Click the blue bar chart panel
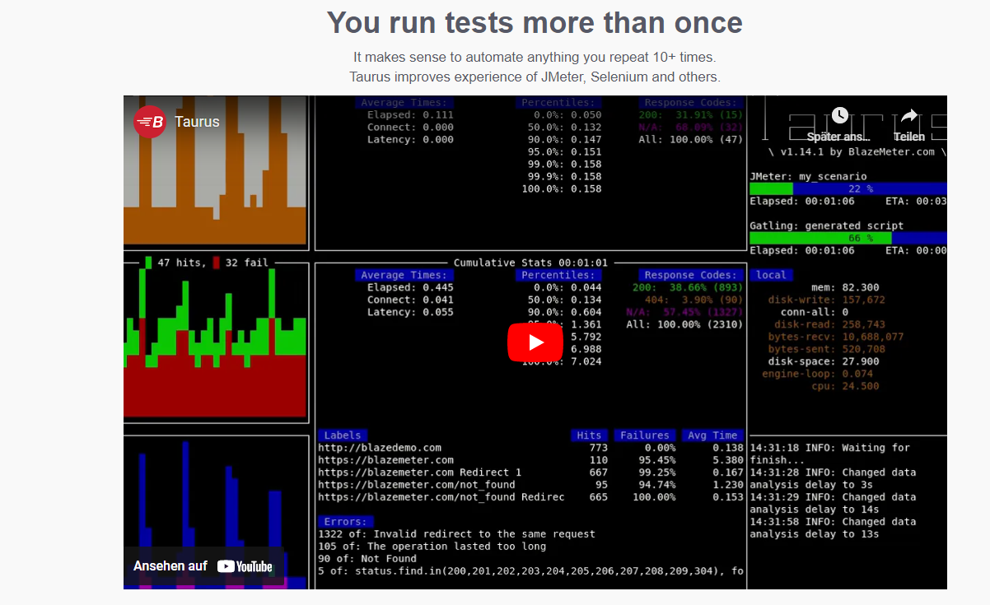Image resolution: width=990 pixels, height=605 pixels. point(215,514)
